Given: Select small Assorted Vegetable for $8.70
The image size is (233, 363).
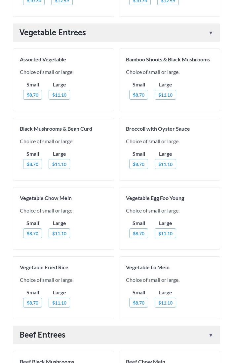Looking at the screenshot, I should tap(32, 95).
